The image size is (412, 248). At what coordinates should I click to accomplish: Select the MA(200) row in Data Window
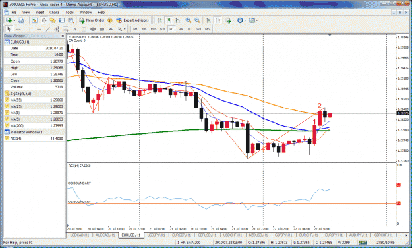point(34,125)
